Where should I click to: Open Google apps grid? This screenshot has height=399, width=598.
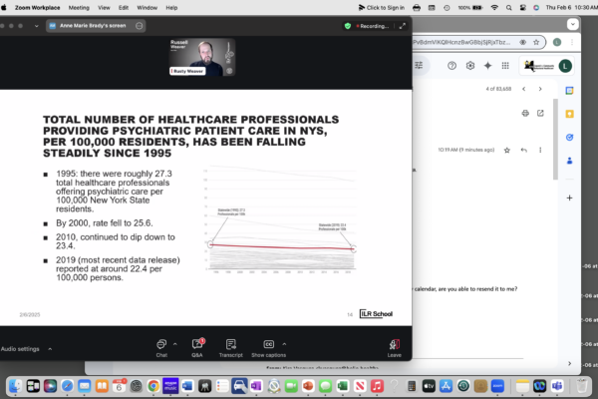pyautogui.click(x=503, y=66)
